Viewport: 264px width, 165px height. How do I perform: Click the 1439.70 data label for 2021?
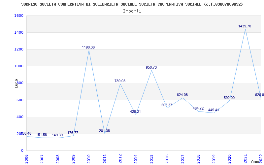(x=245, y=26)
